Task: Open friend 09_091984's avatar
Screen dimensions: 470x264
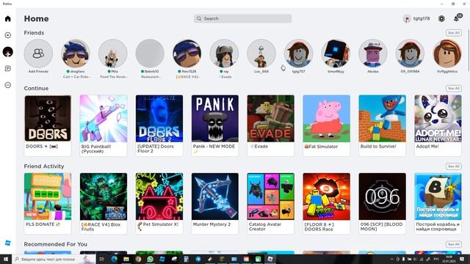Action: (x=410, y=54)
